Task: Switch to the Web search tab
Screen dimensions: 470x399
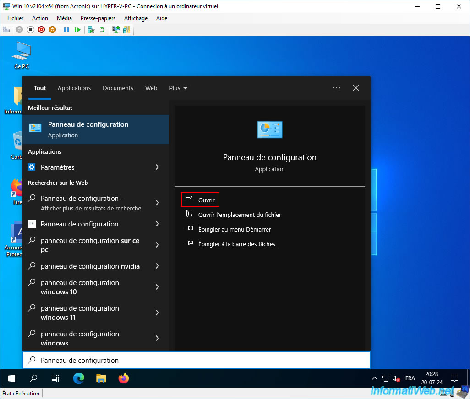Action: 151,88
